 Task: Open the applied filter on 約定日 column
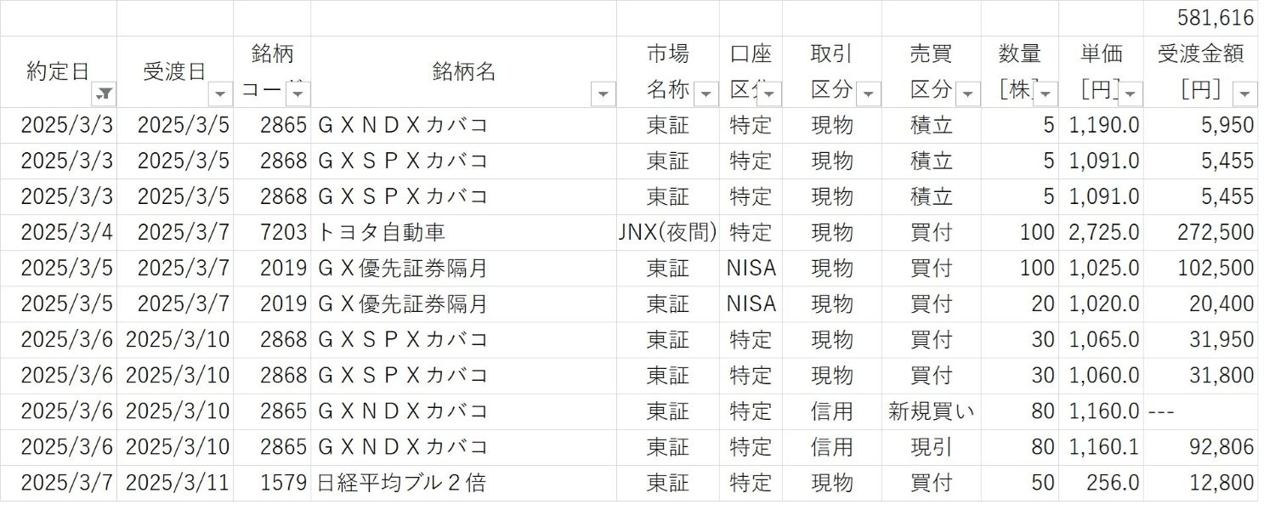[x=106, y=93]
